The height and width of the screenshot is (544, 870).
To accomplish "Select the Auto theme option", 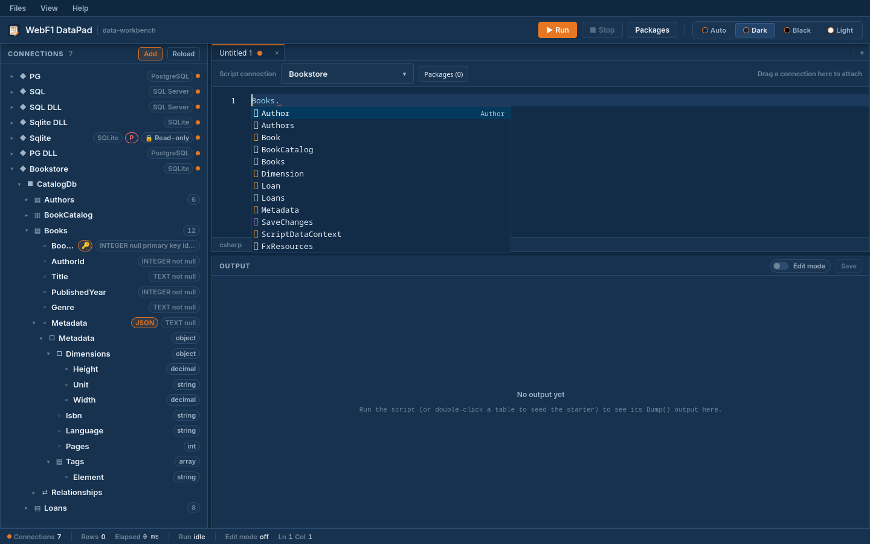I will tap(714, 30).
